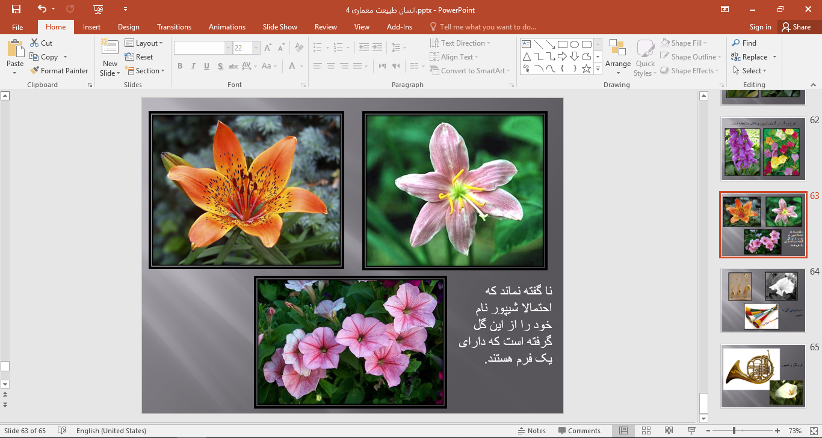Image resolution: width=822 pixels, height=438 pixels.
Task: Expand the Select dropdown in Editing
Action: pos(749,71)
